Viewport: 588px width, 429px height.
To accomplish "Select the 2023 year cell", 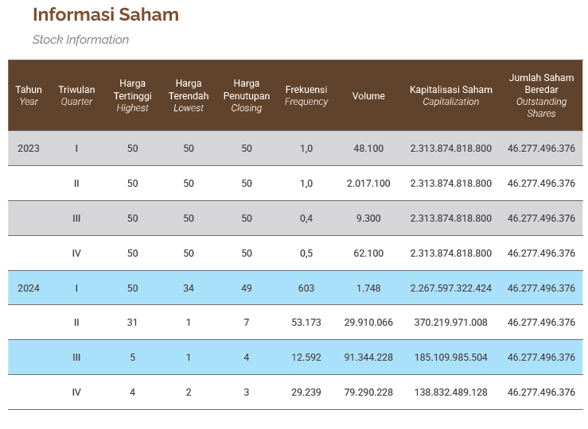I will pyautogui.click(x=29, y=149).
